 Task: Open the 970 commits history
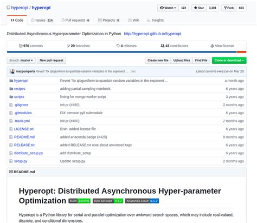(x=31, y=46)
